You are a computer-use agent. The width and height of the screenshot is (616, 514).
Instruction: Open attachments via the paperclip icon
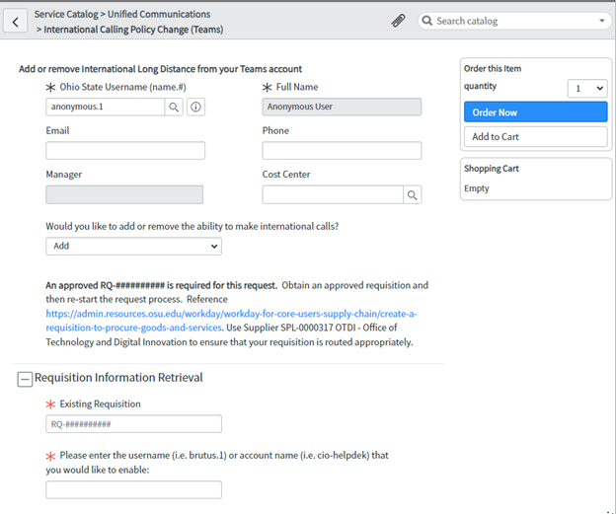point(398,21)
